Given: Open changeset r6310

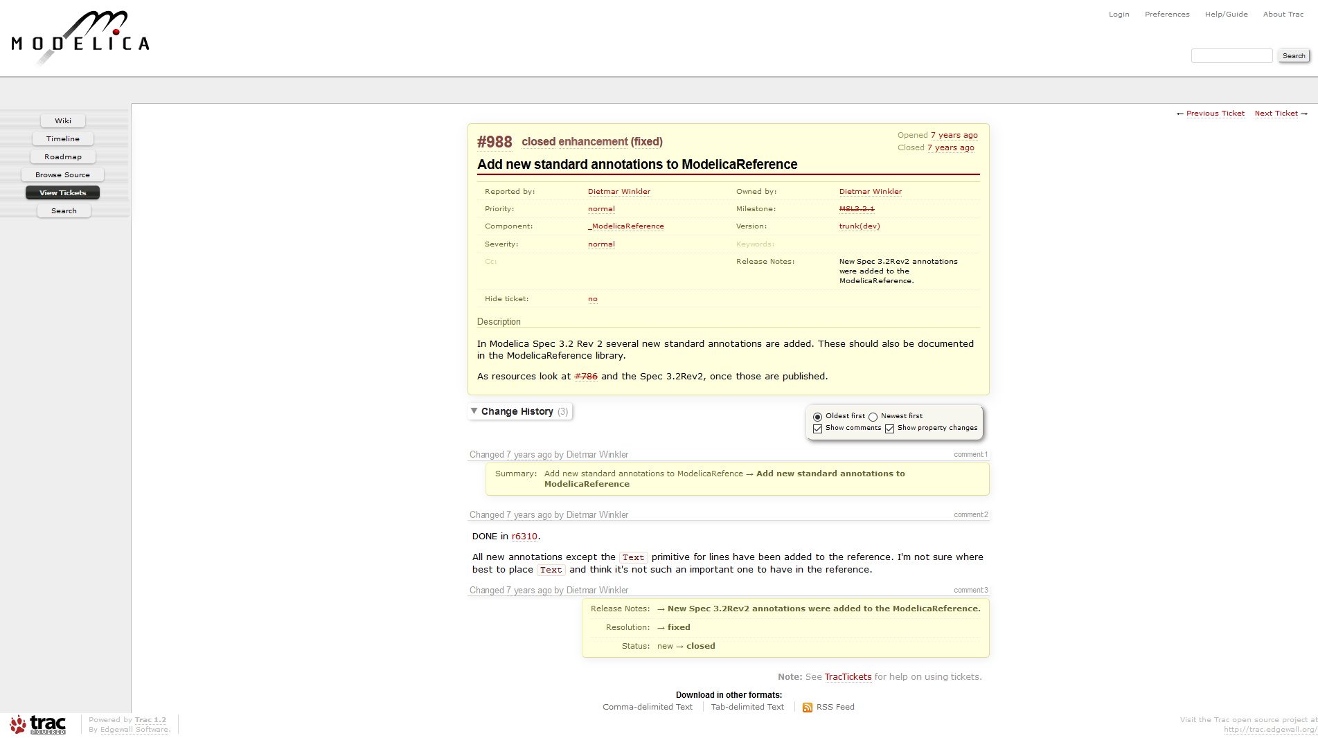Looking at the screenshot, I should pyautogui.click(x=524, y=536).
